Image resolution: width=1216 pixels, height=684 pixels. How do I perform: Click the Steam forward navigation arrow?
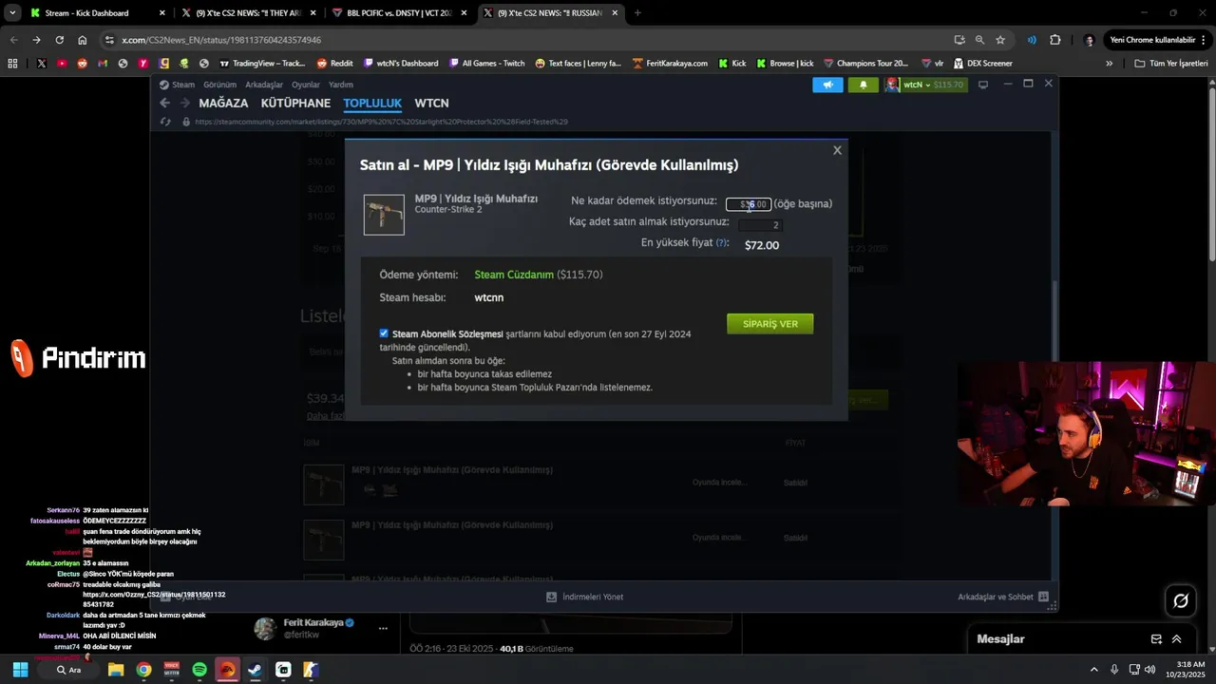184,103
